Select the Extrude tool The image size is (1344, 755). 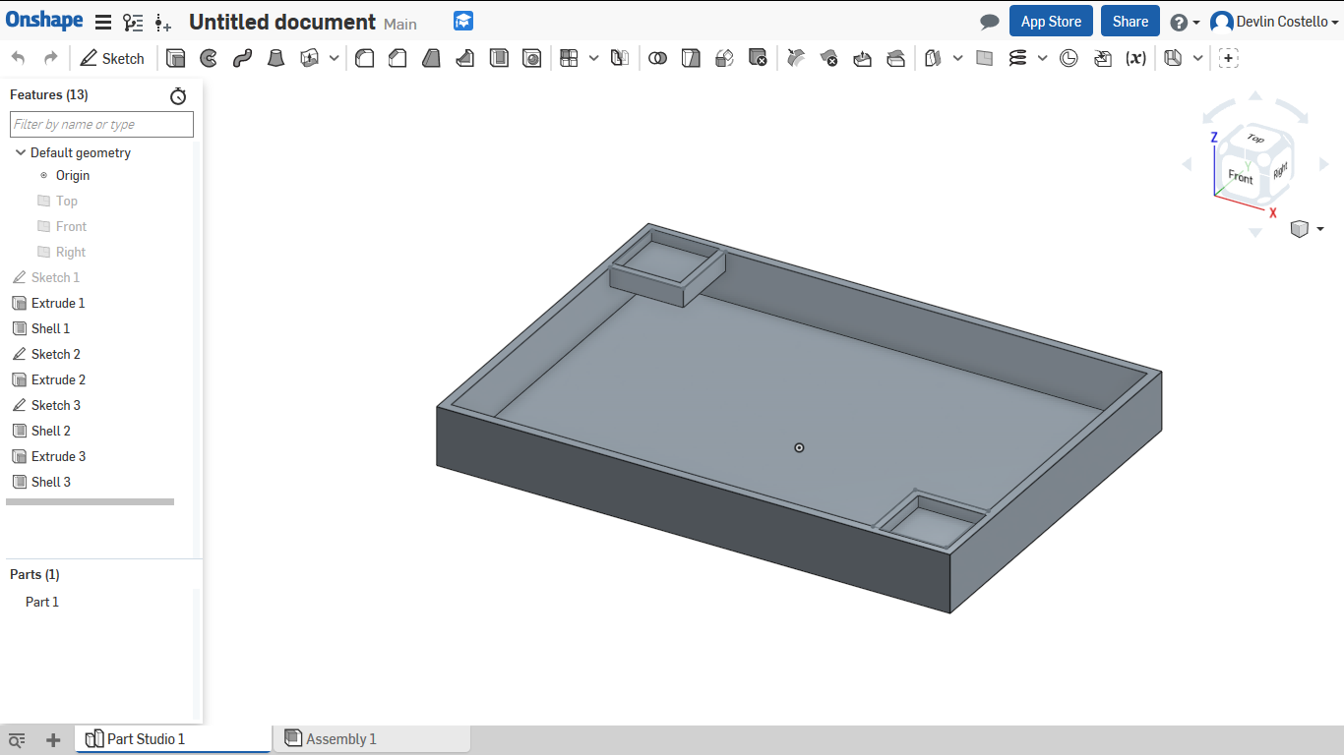175,59
